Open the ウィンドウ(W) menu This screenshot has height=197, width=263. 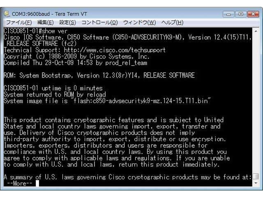pyautogui.click(x=140, y=23)
